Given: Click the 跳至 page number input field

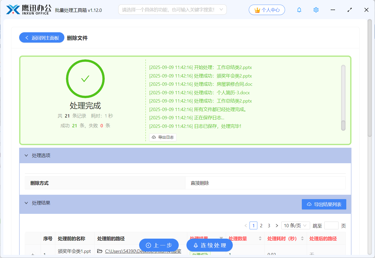Looking at the screenshot, I should point(331,226).
